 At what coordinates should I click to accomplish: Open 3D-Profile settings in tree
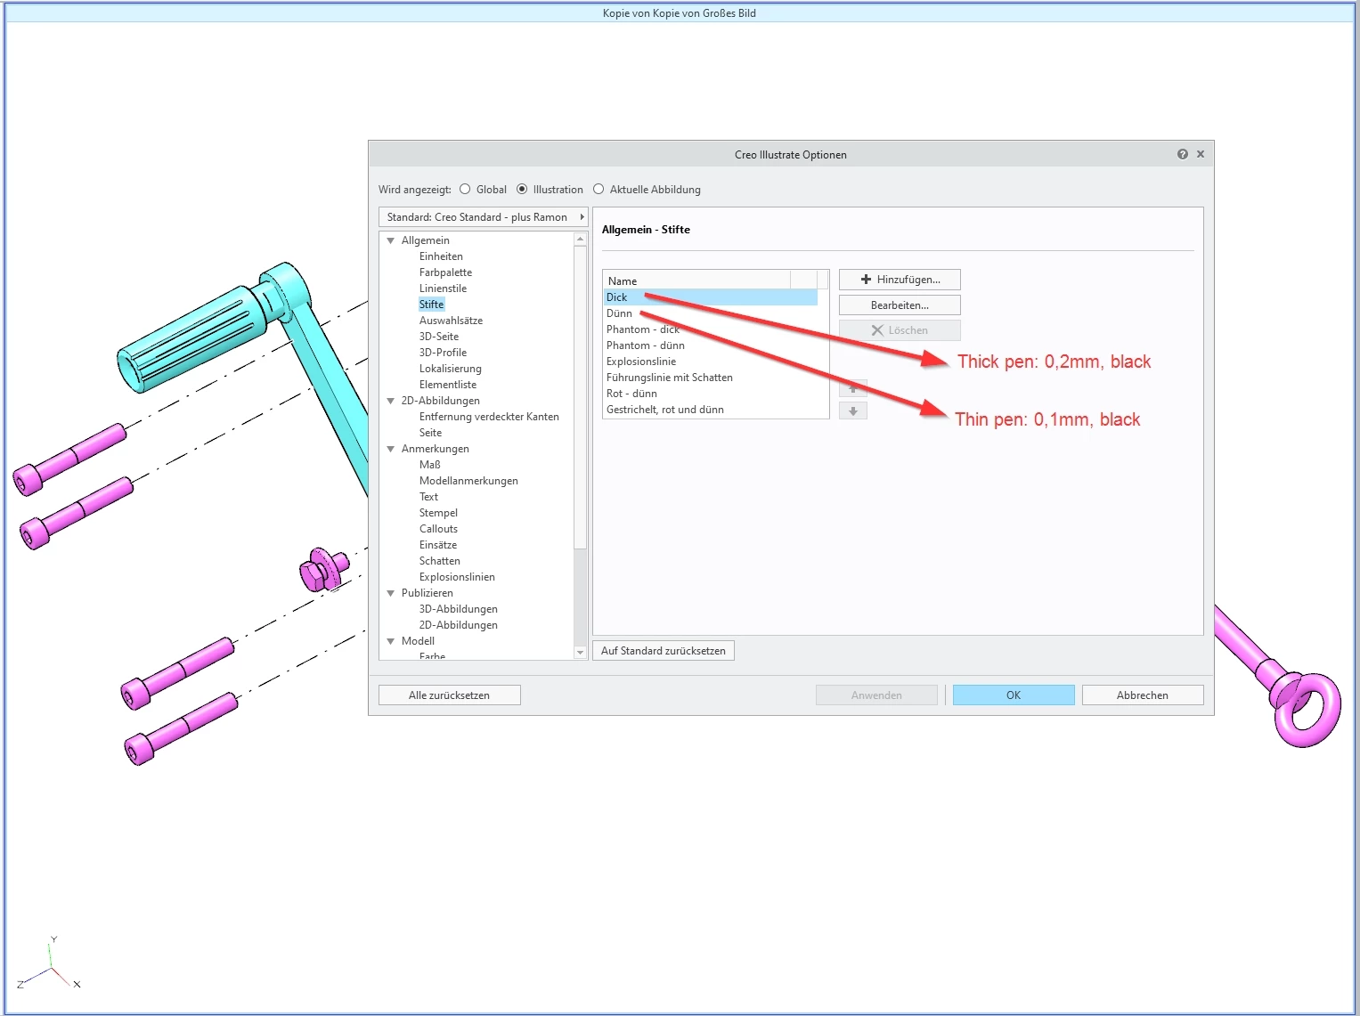pos(443,353)
